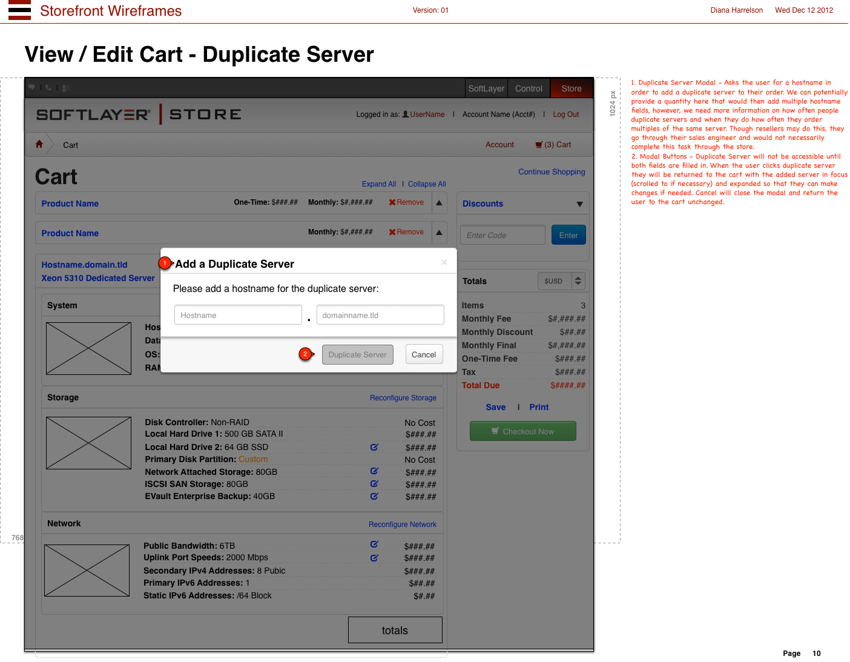Open the Account menu link

coord(499,145)
